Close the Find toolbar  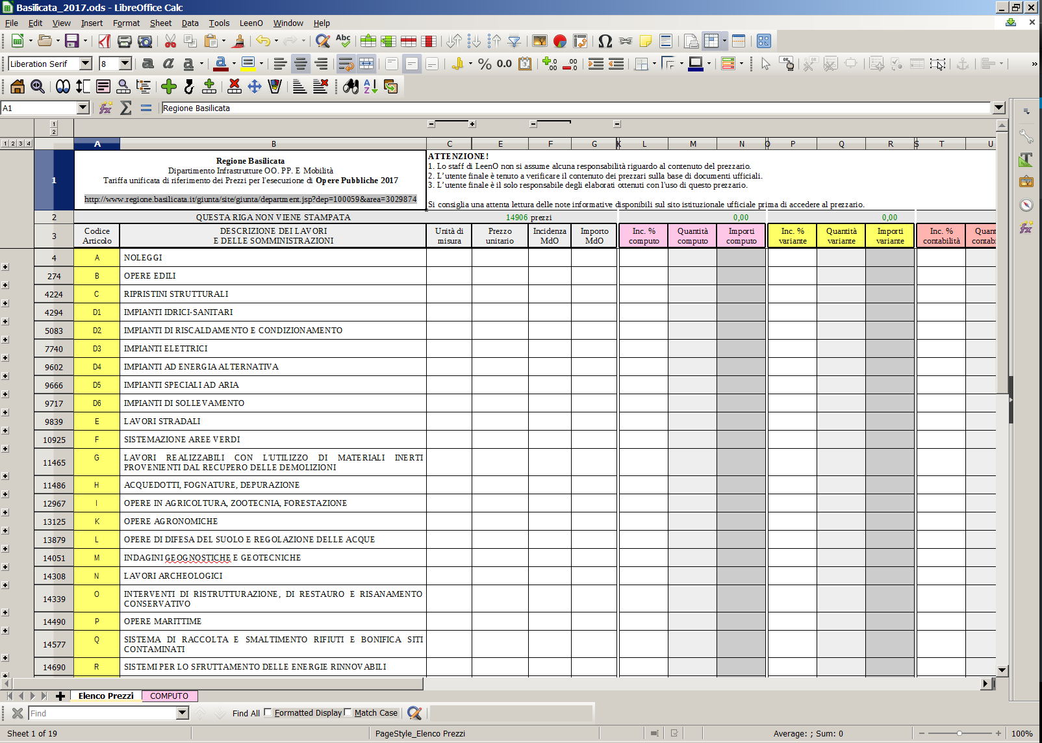point(18,713)
